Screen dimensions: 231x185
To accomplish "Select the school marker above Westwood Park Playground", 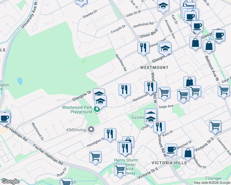I will pos(100,102).
